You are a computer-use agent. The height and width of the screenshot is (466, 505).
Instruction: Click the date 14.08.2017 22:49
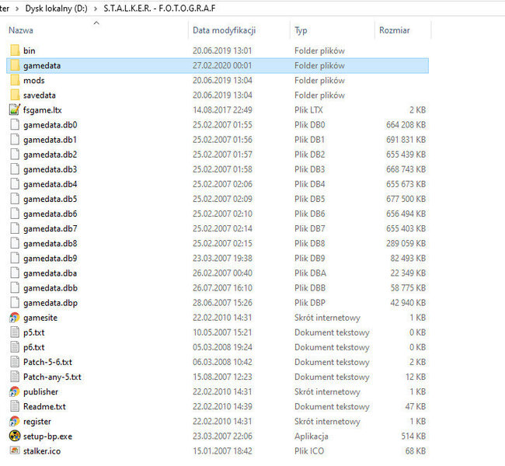pos(222,110)
